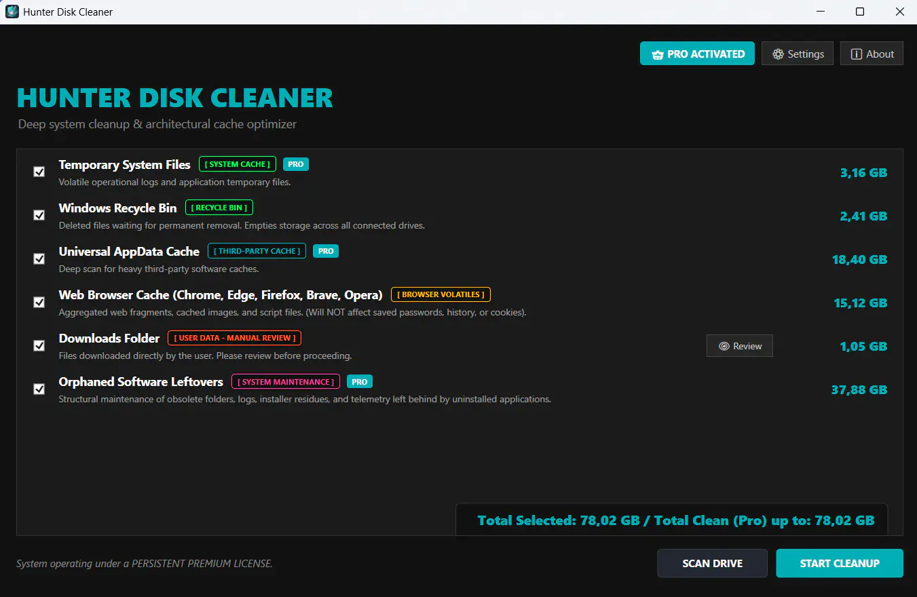Viewport: 917px width, 597px height.
Task: Click the Deep system cleanup subtitle text
Action: point(157,124)
